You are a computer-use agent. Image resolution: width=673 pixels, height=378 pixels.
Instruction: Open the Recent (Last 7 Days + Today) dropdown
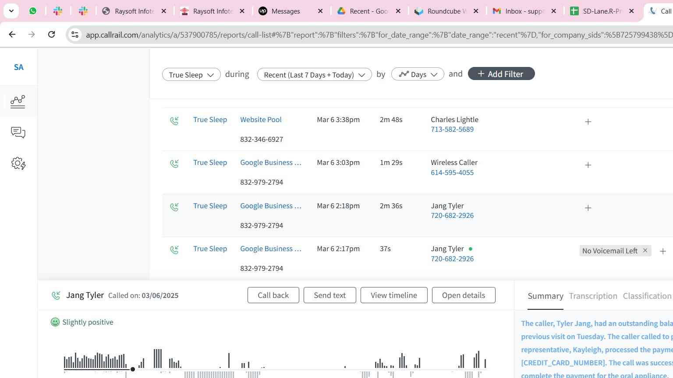pos(315,74)
